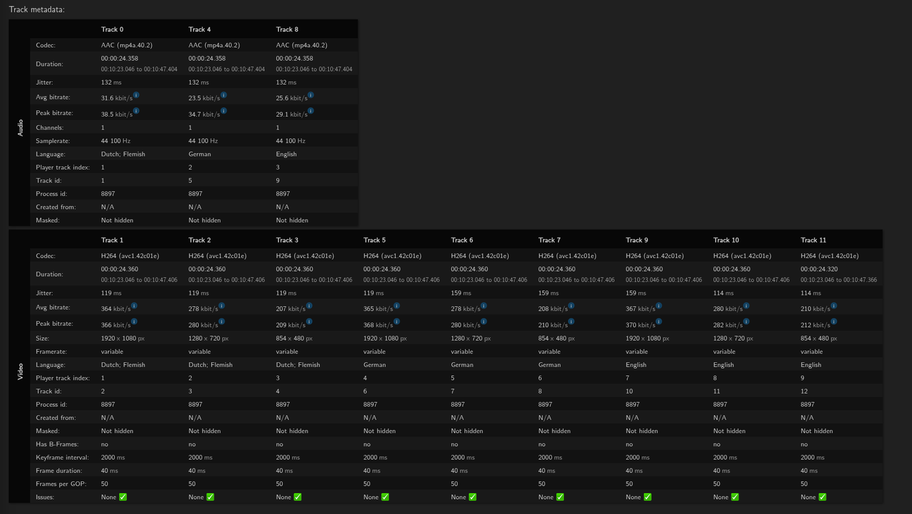
Task: Click green checkmark in Track 2 Issues cell
Action: pyautogui.click(x=210, y=497)
